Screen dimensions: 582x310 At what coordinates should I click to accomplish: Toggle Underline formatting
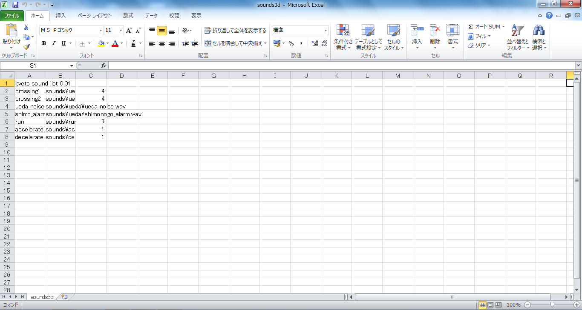pyautogui.click(x=63, y=43)
